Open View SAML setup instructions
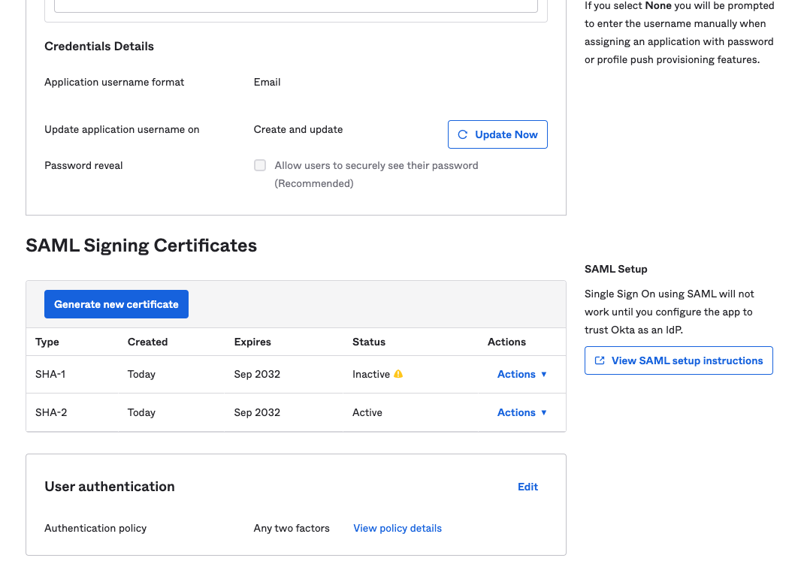Viewport: 801px width, 570px height. [679, 360]
